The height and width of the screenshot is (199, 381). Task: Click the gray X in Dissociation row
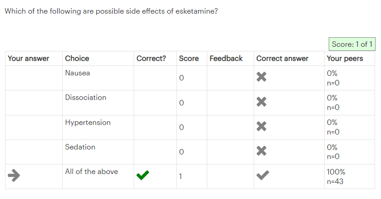[x=261, y=102]
